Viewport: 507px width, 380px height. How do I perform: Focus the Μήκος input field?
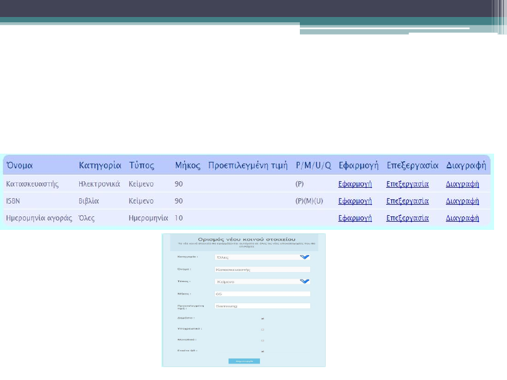(262, 294)
